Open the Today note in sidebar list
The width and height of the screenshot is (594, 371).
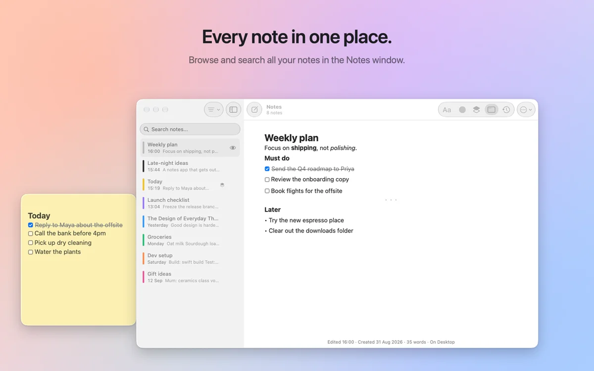pos(190,185)
